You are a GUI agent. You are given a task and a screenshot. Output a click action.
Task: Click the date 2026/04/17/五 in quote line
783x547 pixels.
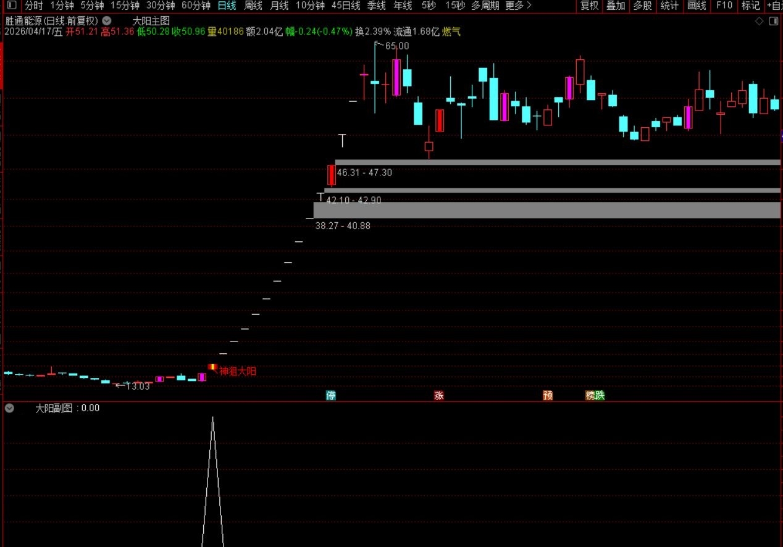33,31
